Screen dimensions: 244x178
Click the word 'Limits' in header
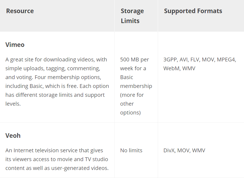(x=130, y=21)
